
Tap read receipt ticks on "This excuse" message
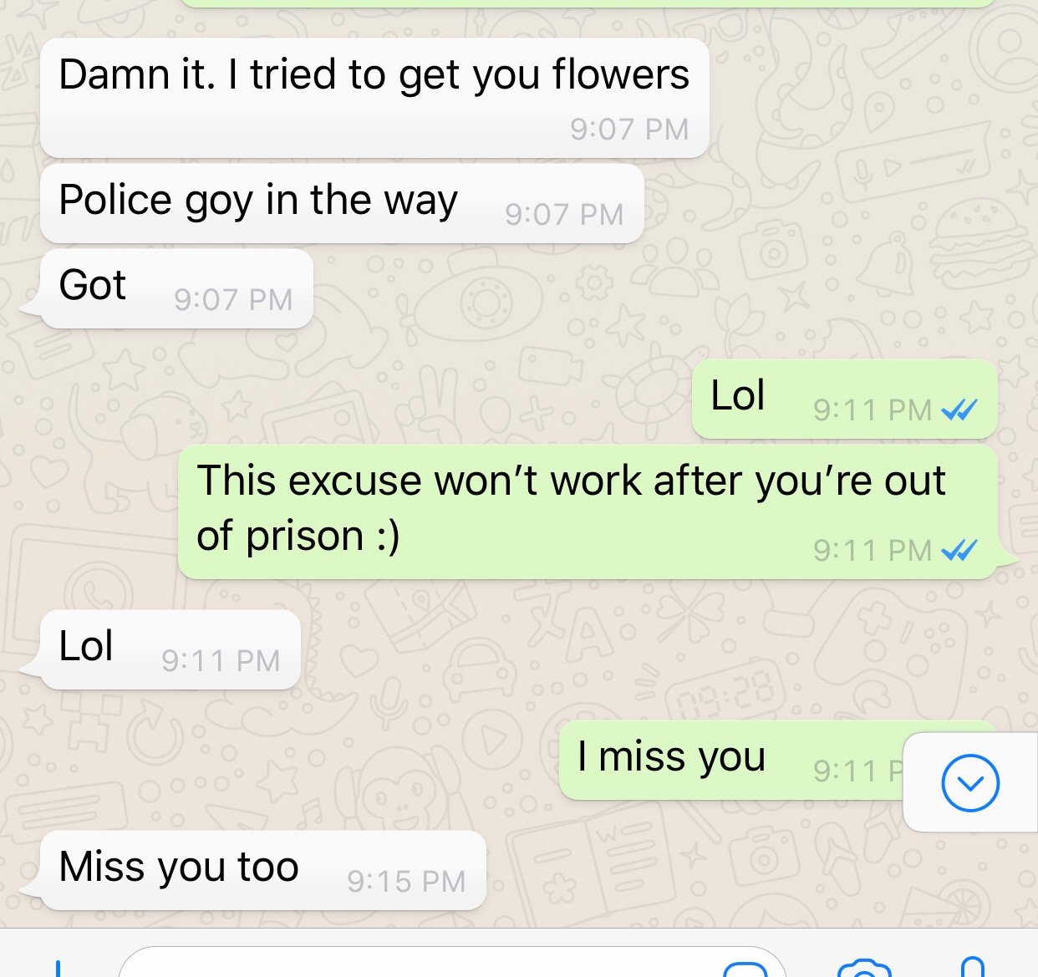[959, 550]
